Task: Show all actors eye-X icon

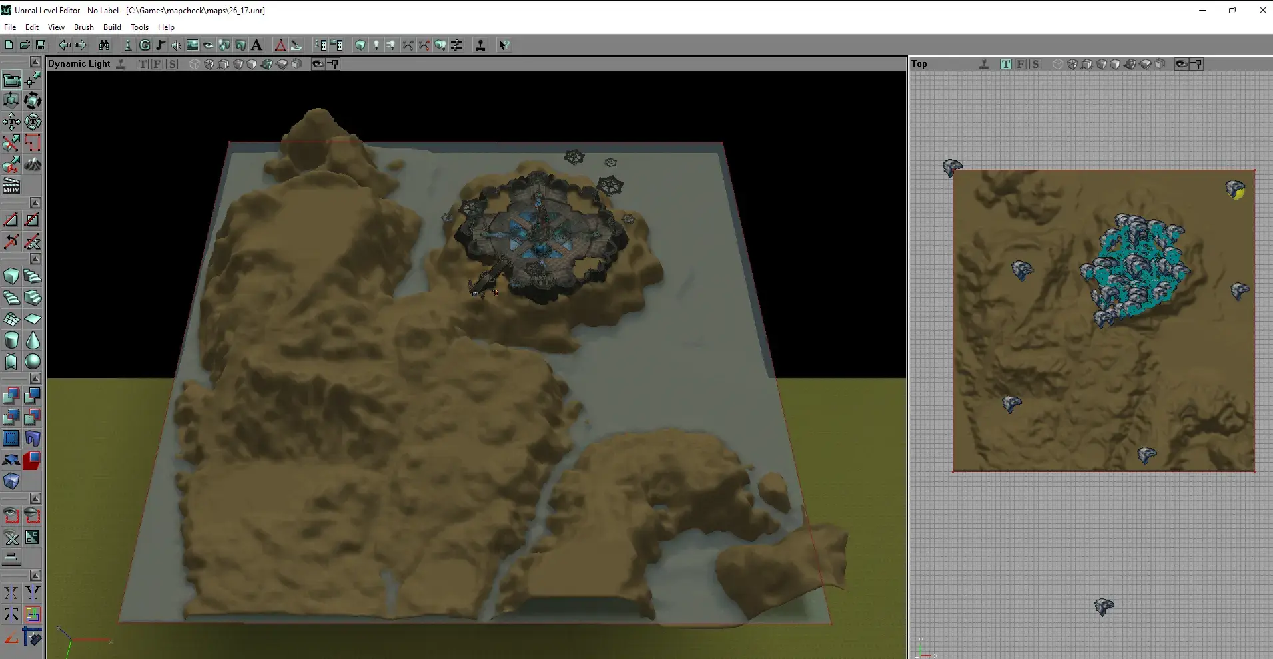Action: [x=11, y=537]
